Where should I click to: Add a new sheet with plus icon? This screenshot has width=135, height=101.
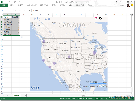tap(26, 96)
